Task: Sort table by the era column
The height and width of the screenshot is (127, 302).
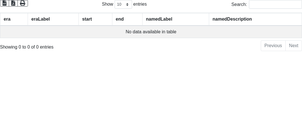Action: [14, 19]
